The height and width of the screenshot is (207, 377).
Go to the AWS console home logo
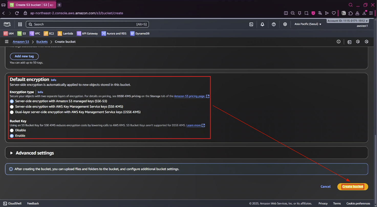pyautogui.click(x=7, y=24)
